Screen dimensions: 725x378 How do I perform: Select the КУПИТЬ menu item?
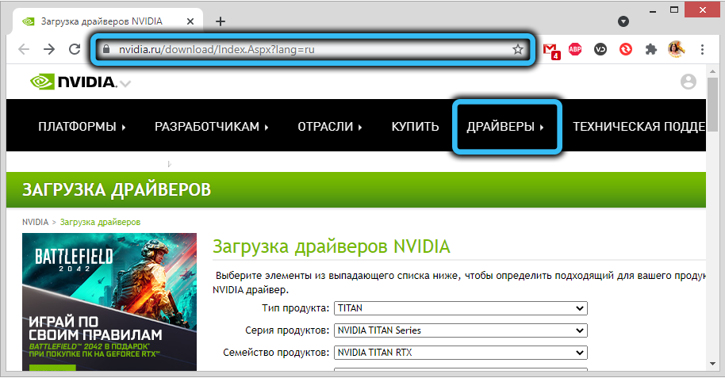[x=415, y=127]
